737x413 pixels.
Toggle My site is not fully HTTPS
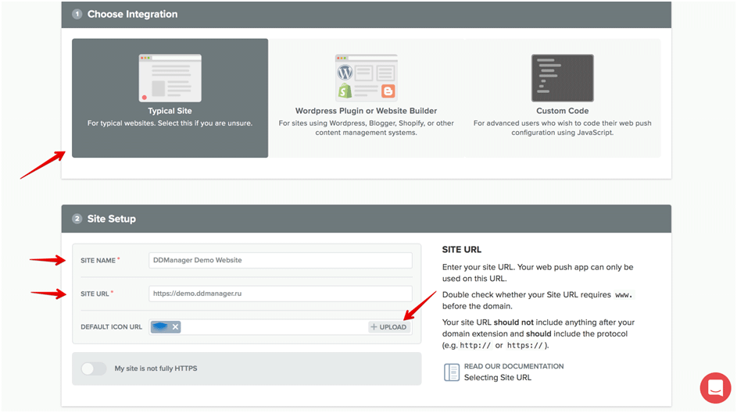click(x=94, y=368)
